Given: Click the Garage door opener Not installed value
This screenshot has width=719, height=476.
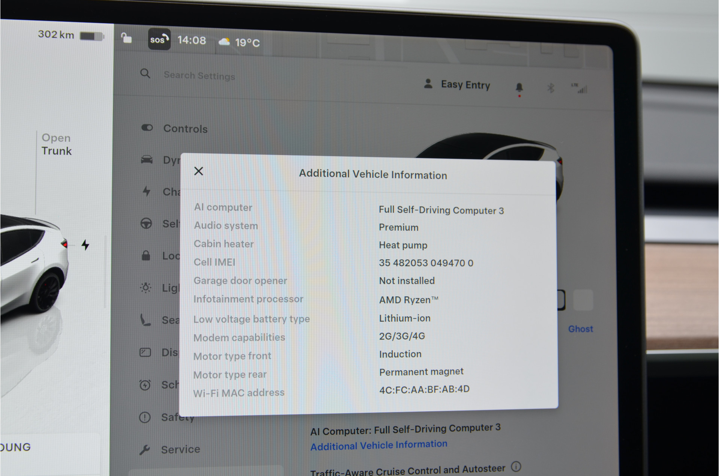Looking at the screenshot, I should click(407, 281).
